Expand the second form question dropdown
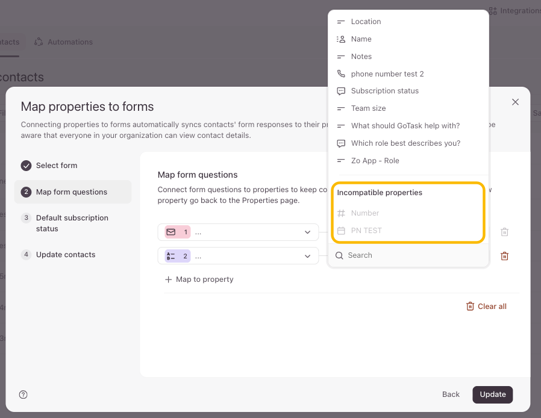 (307, 256)
